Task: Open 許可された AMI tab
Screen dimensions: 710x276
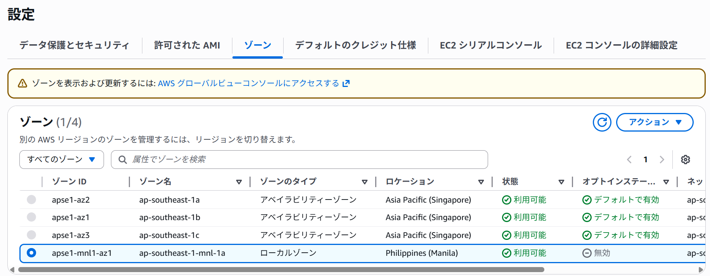Action: (187, 45)
